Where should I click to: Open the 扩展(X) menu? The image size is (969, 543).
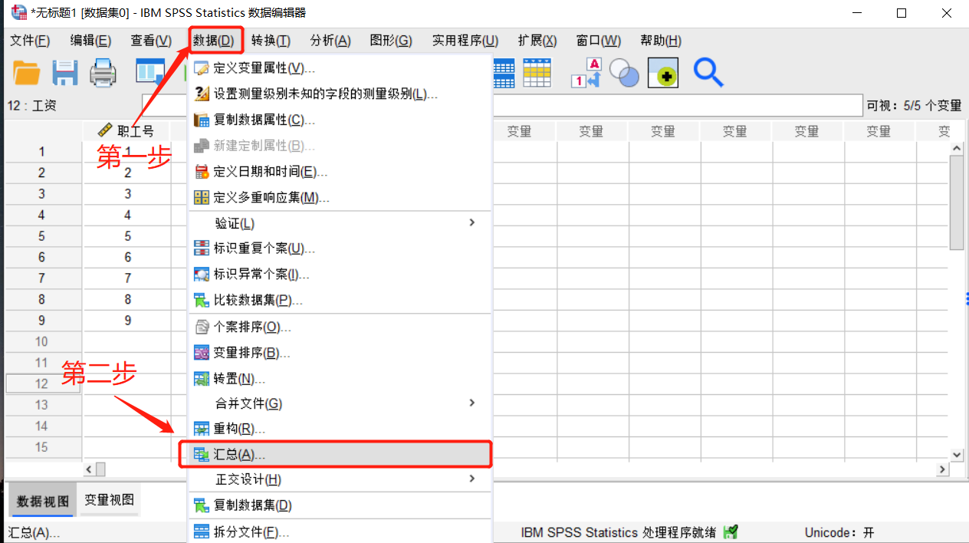coord(537,41)
